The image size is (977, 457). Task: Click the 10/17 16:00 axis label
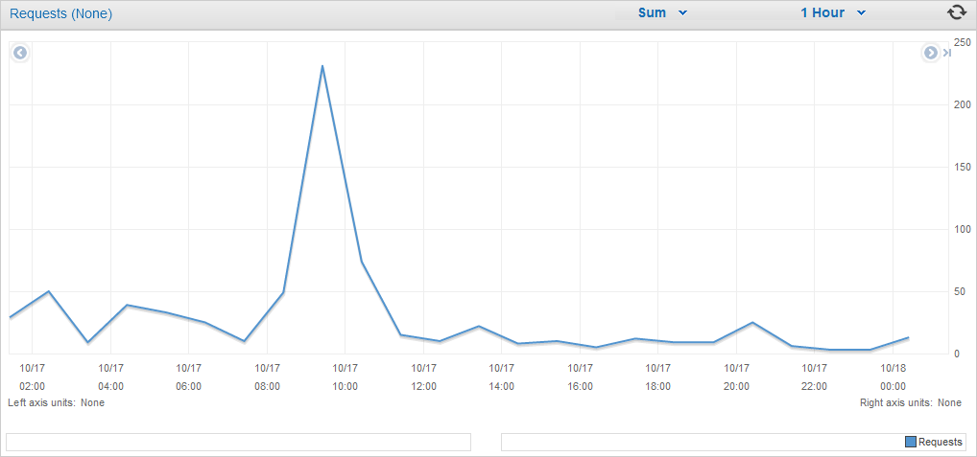click(580, 377)
